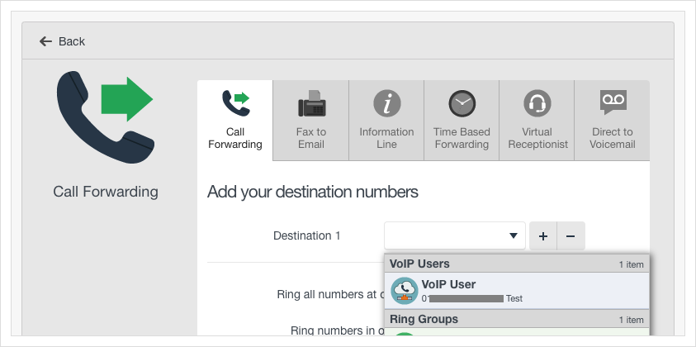Screen dimensions: 696x347
Task: Click the large Call Forwarding phone icon
Action: [105, 116]
